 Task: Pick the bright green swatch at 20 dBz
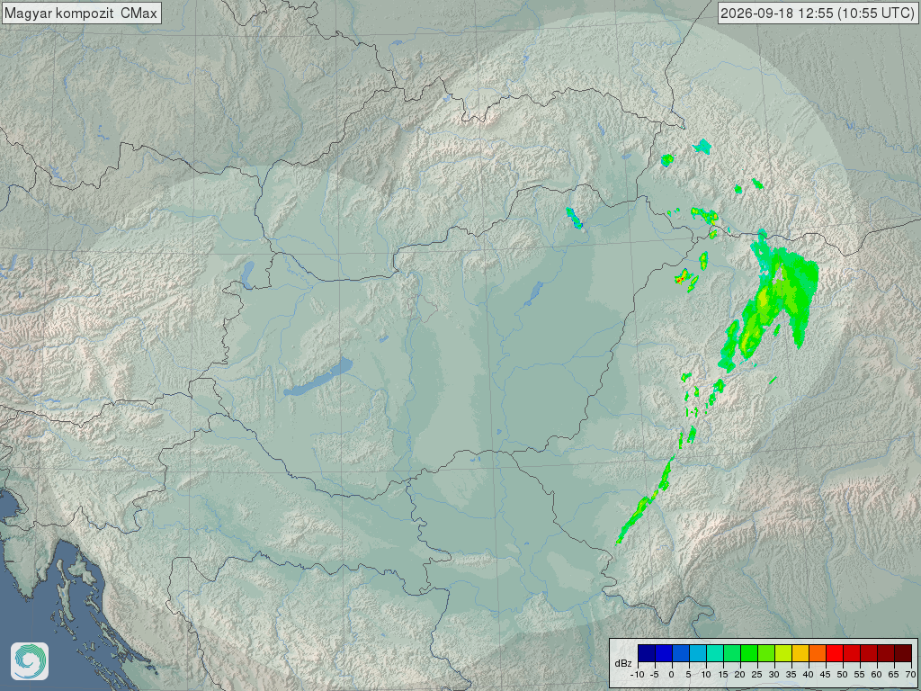tap(749, 653)
